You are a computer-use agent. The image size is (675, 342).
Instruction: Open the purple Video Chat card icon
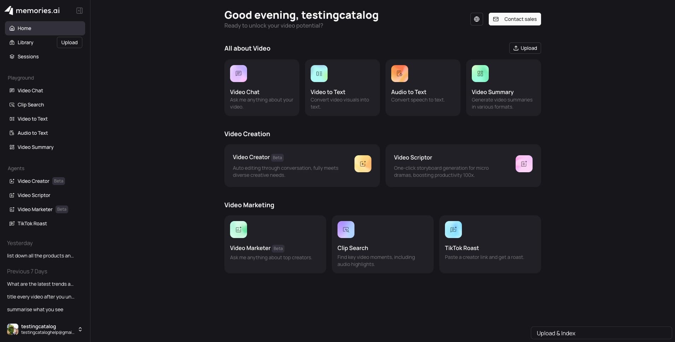point(239,74)
